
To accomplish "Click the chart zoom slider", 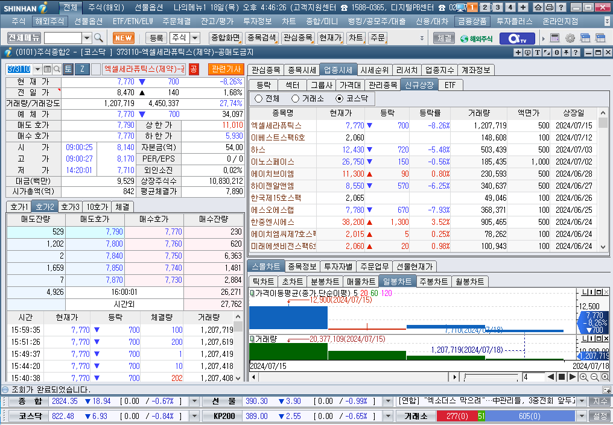I will (491, 377).
